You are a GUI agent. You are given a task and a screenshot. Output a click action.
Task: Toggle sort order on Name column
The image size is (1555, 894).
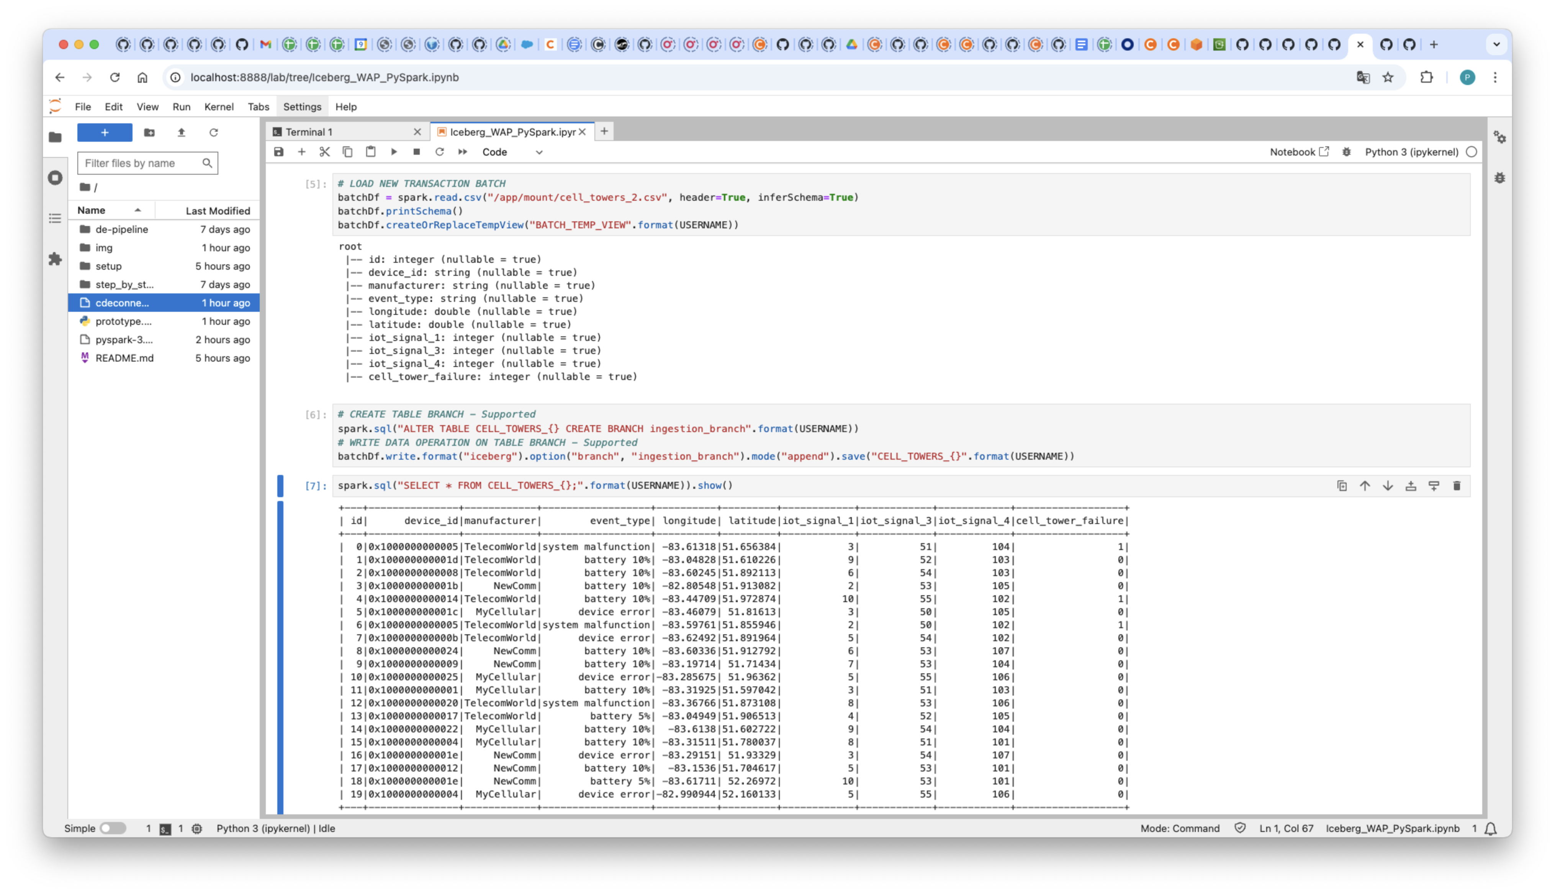pos(92,210)
